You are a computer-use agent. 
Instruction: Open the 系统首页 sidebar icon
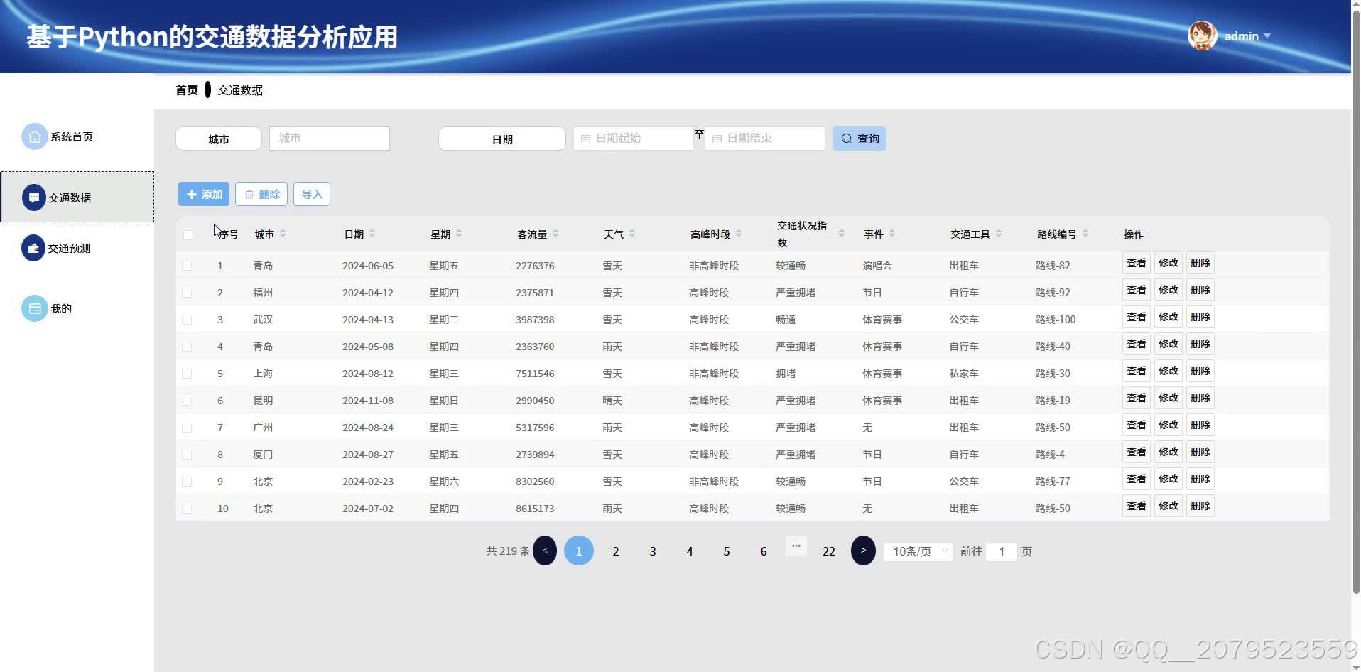tap(34, 136)
